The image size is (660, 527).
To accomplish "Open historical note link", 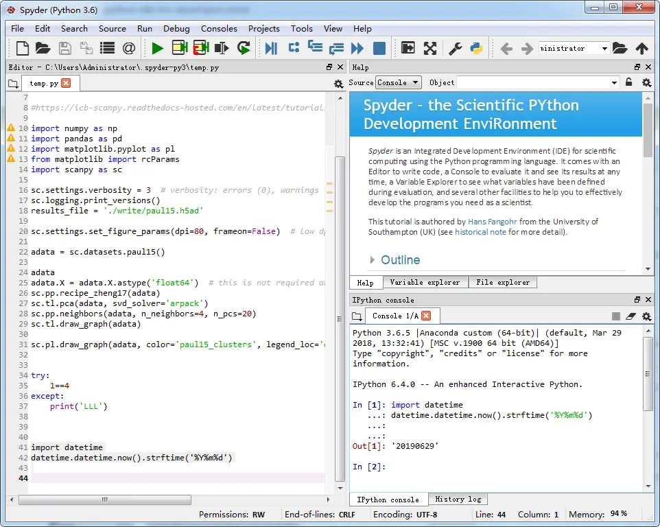I will coord(480,232).
